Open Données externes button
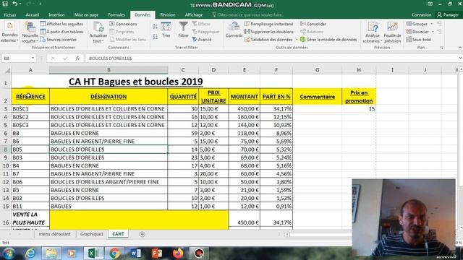 pyautogui.click(x=9, y=32)
